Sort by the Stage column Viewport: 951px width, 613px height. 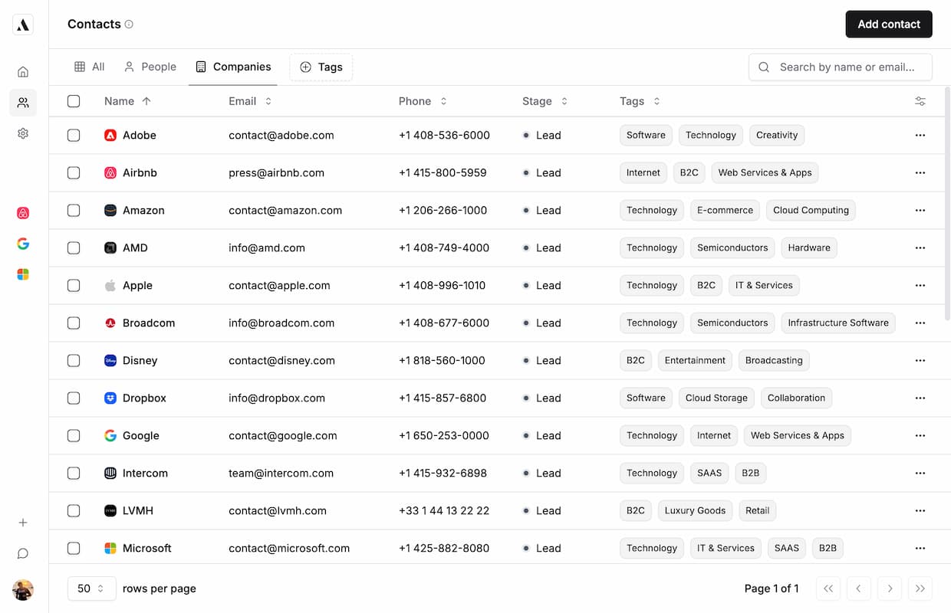[x=545, y=101]
